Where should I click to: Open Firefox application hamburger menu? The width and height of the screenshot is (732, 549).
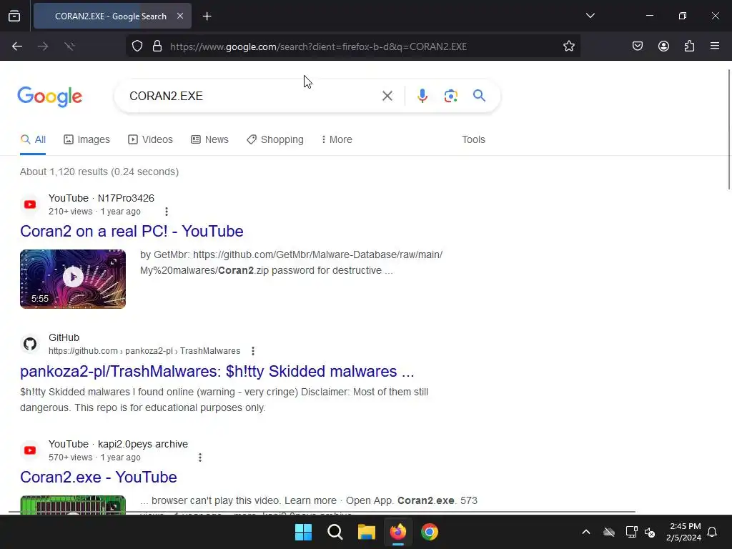coord(715,46)
